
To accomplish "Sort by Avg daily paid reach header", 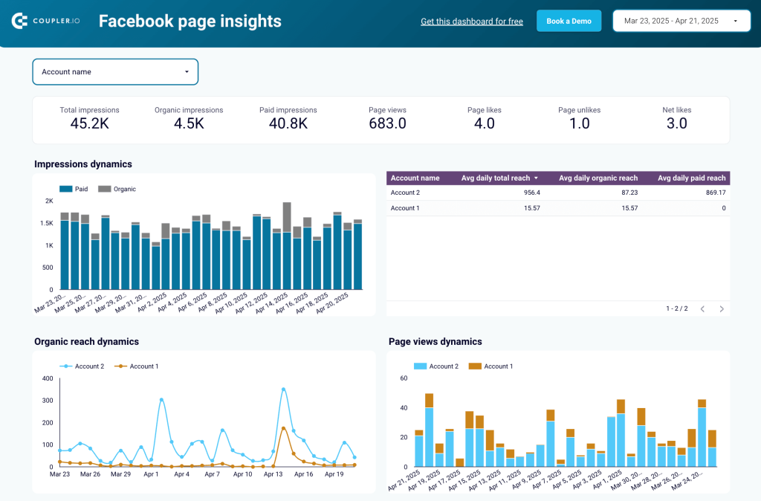I will coord(692,178).
